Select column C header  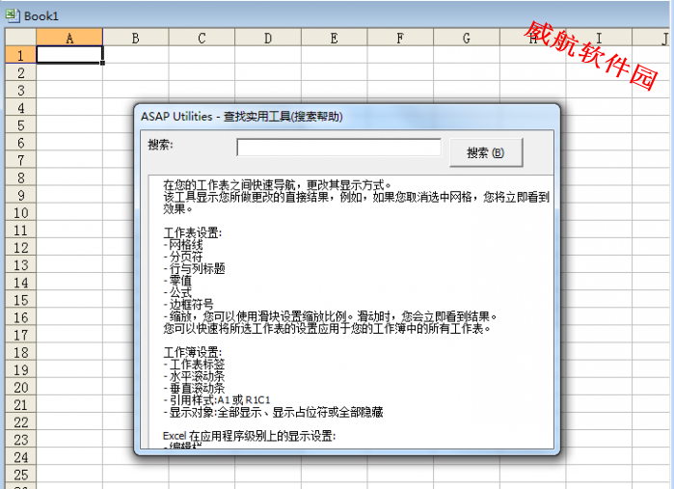pos(202,38)
